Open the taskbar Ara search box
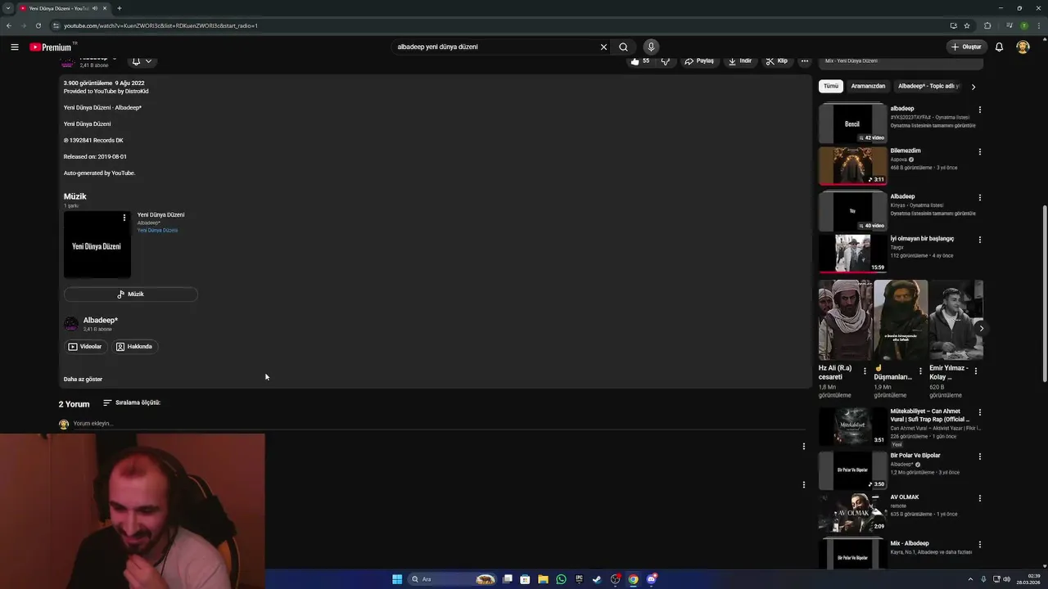This screenshot has width=1048, height=589. pos(453,579)
